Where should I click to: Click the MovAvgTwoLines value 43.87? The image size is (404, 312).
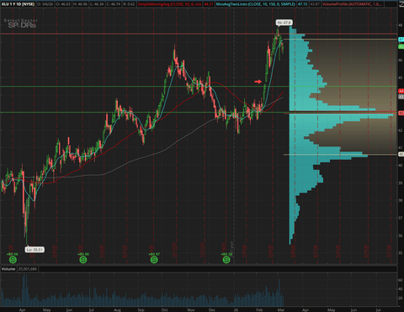[x=315, y=4]
